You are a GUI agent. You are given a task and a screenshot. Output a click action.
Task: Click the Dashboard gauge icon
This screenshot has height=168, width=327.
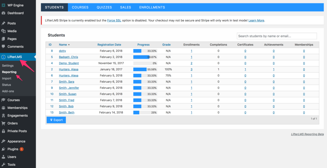[x=3, y=13]
